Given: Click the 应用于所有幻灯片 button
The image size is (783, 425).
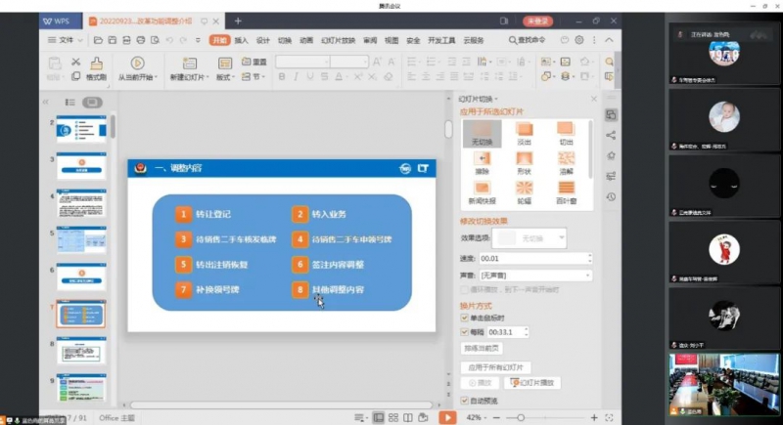Looking at the screenshot, I should (x=495, y=367).
